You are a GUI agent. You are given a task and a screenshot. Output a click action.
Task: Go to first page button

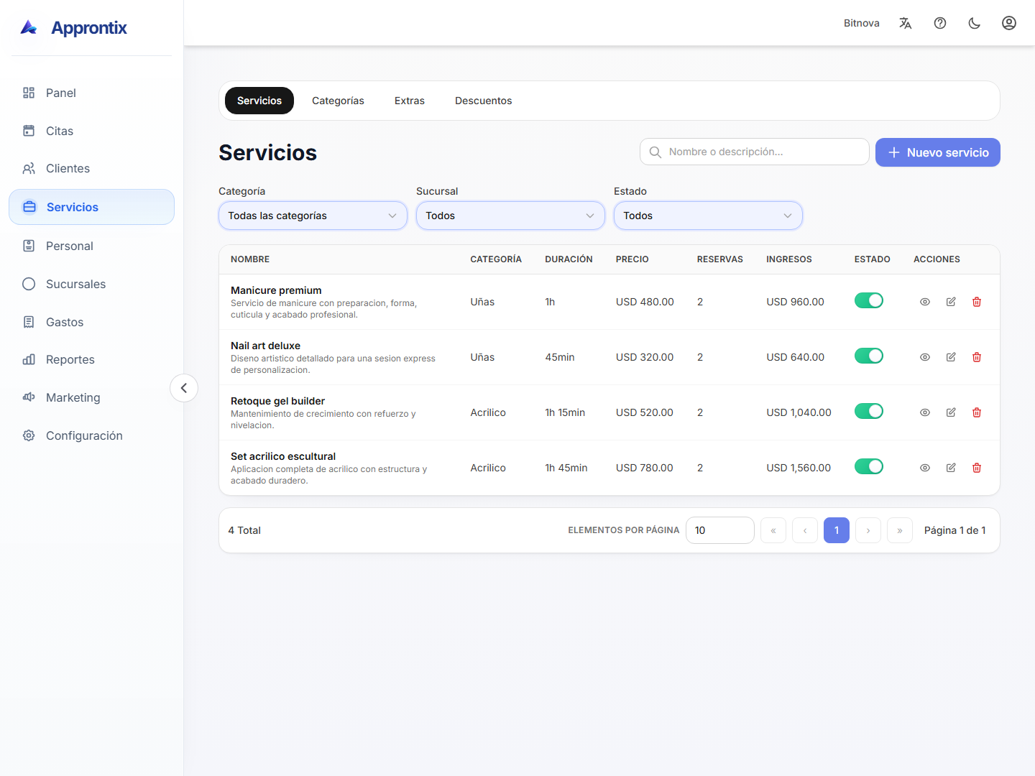[773, 530]
